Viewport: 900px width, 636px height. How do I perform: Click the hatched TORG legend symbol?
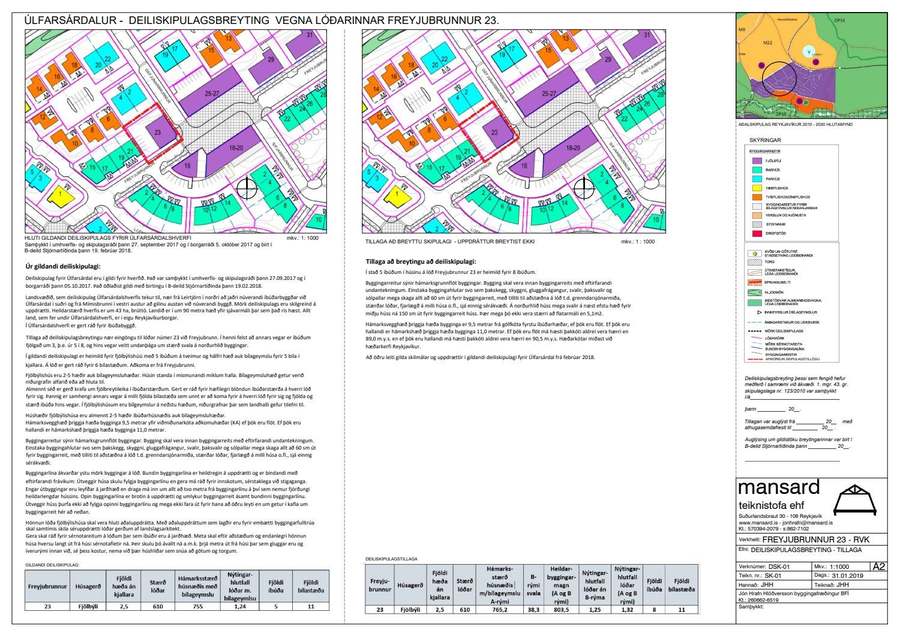756,262
